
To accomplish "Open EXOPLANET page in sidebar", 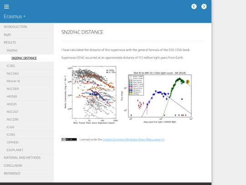I will pyautogui.click(x=27, y=150).
